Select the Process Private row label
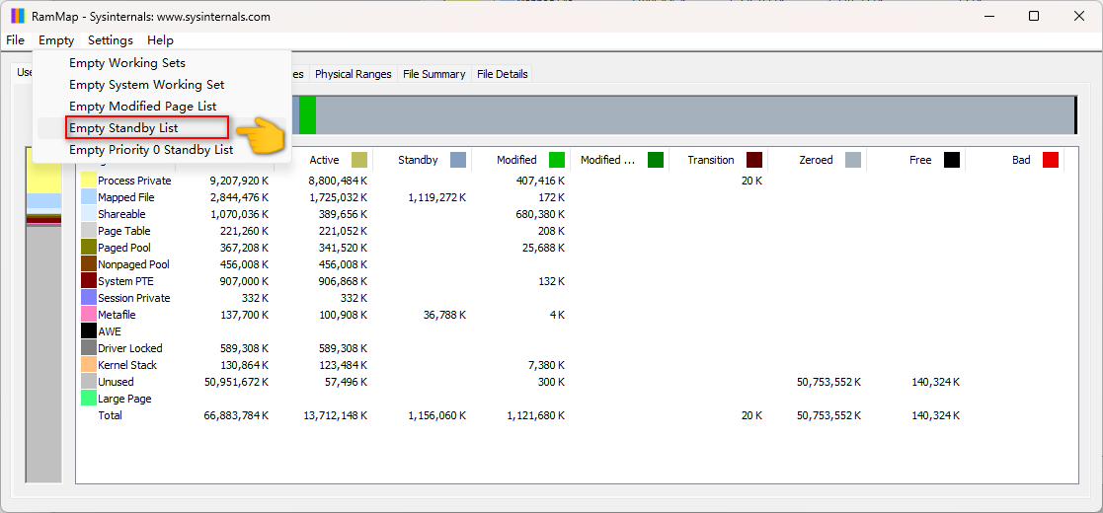Image resolution: width=1103 pixels, height=513 pixels. coord(134,181)
